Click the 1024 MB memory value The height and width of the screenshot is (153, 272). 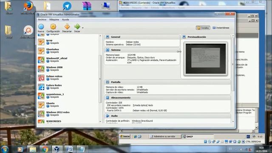tap(131, 55)
